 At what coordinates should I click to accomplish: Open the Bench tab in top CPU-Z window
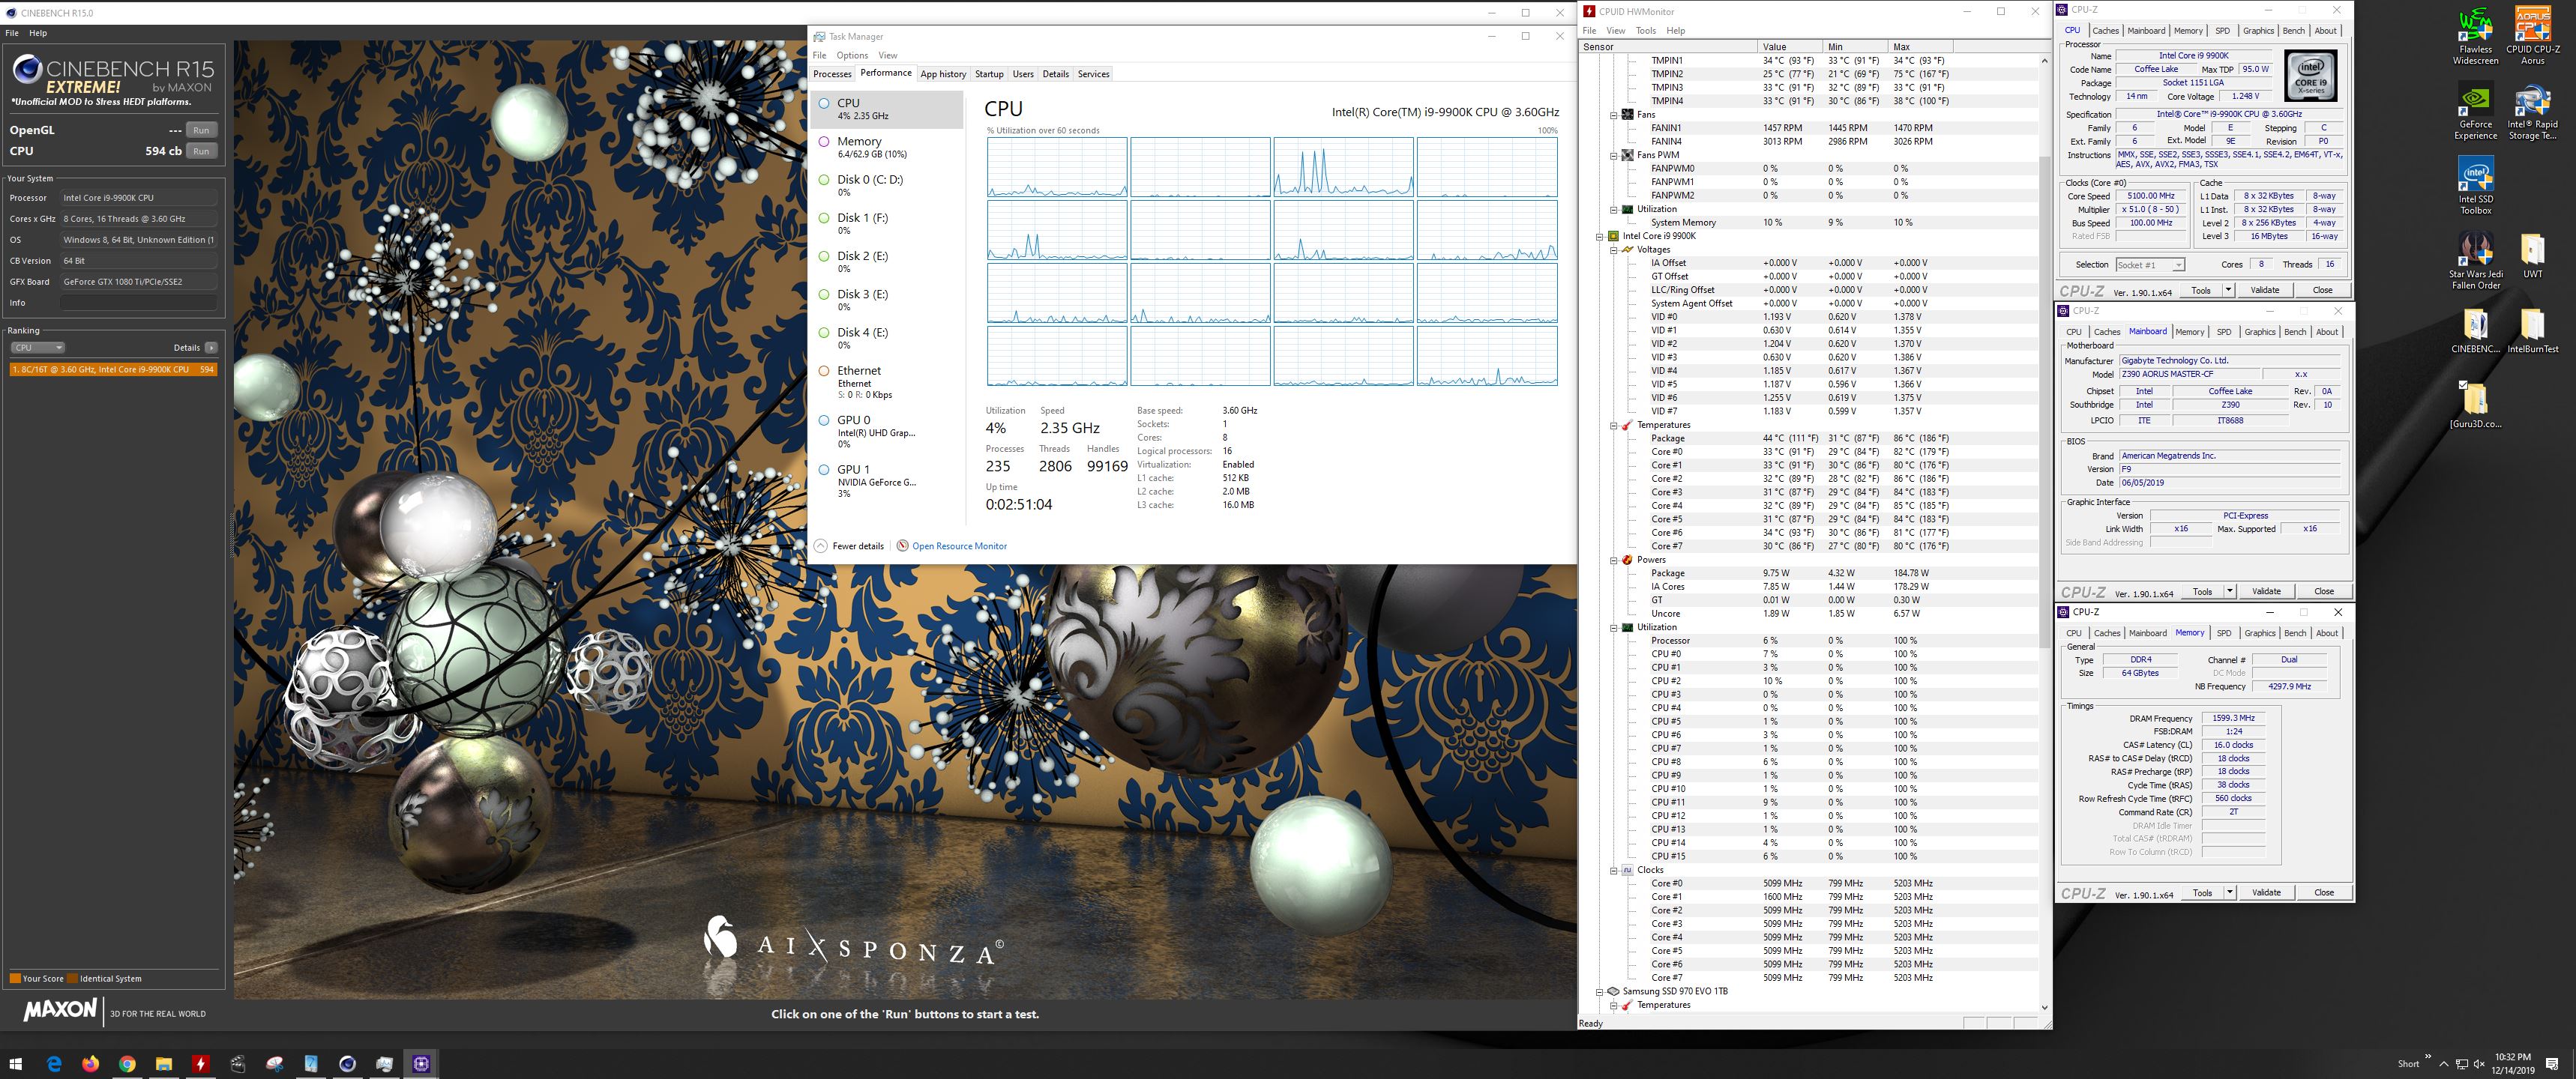[x=2293, y=31]
